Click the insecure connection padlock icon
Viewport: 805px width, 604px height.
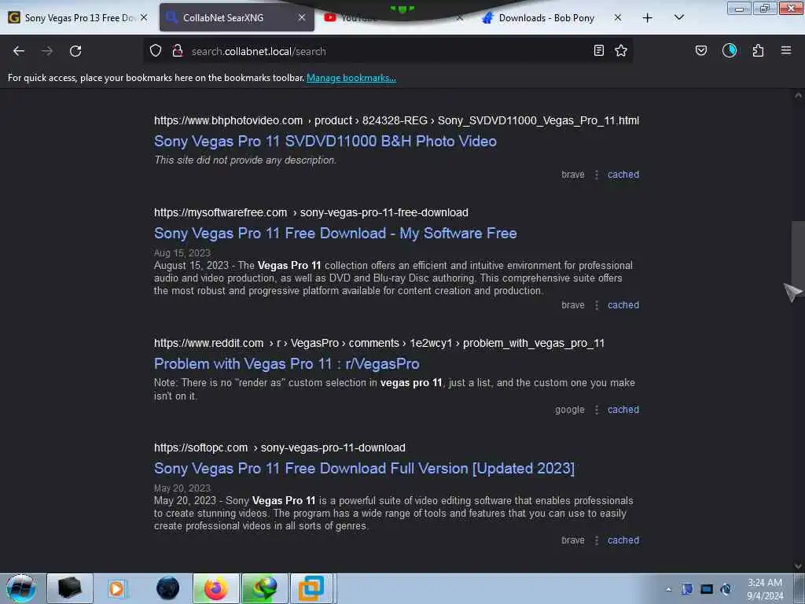(x=178, y=50)
